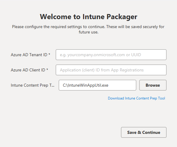Focus the Azure AD Client ID field
The height and width of the screenshot is (147, 177).
(111, 70)
